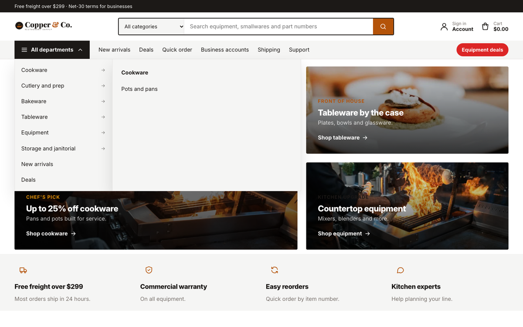Open the Cart showing $0.00

495,27
